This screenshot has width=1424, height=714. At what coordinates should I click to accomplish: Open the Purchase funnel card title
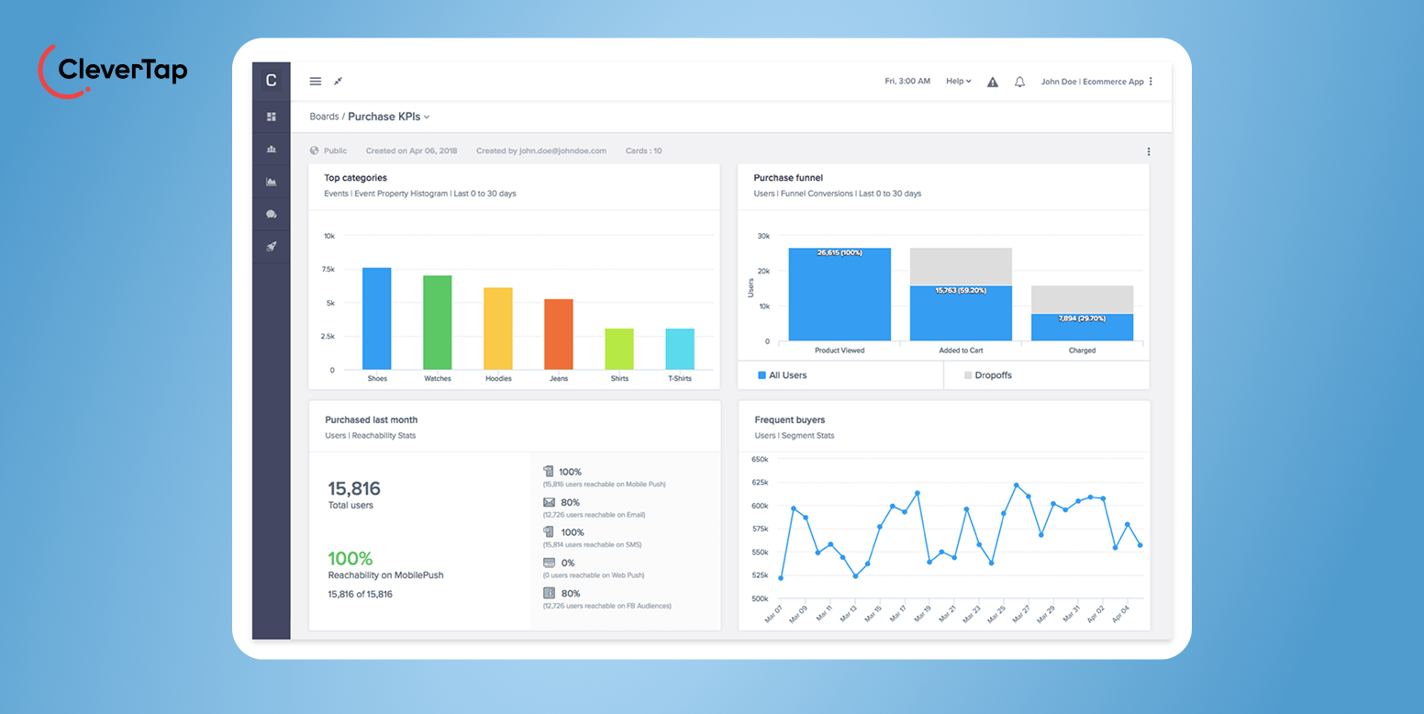[x=788, y=178]
